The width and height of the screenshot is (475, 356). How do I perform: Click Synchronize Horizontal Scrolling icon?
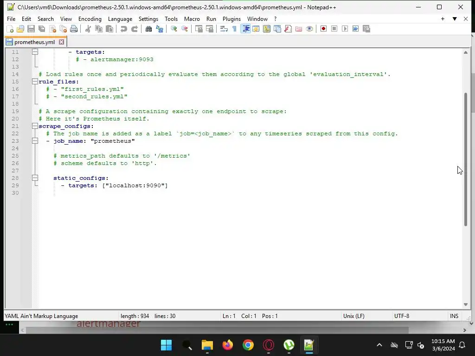(209, 29)
